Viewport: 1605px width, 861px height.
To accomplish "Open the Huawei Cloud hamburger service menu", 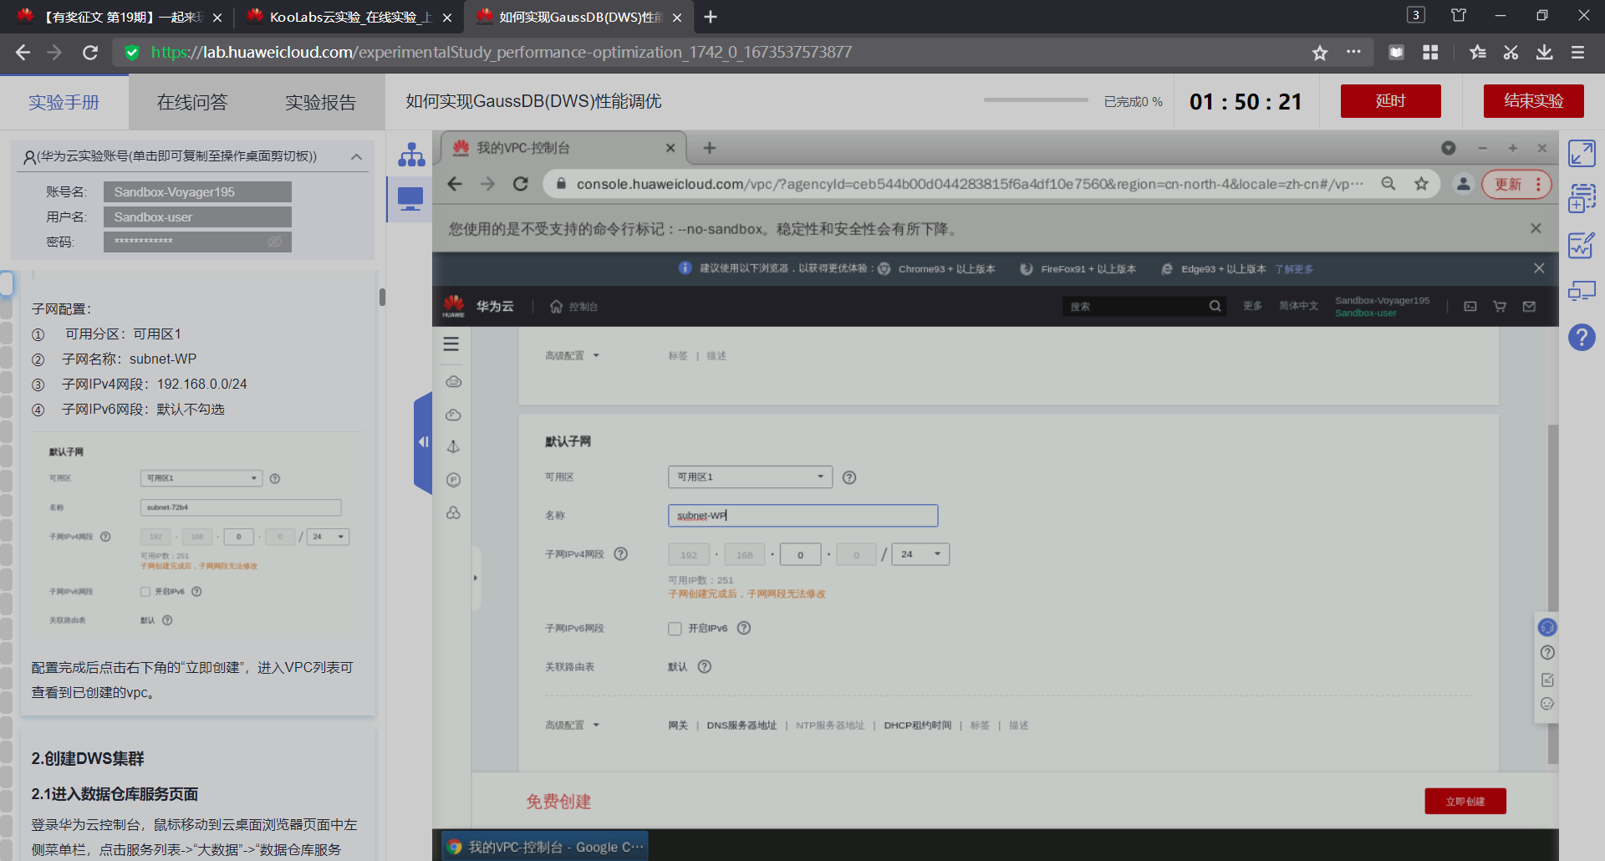I will tap(451, 344).
